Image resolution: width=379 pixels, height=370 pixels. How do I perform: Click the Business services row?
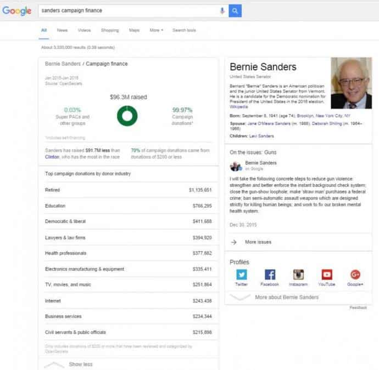point(129,316)
